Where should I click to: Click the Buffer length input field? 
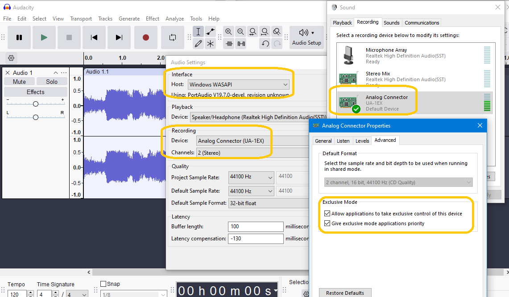(256, 227)
